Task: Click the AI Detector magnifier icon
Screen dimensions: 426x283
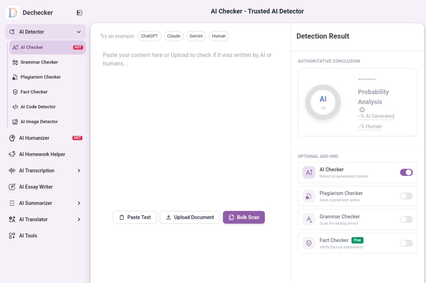Action: (x=12, y=32)
